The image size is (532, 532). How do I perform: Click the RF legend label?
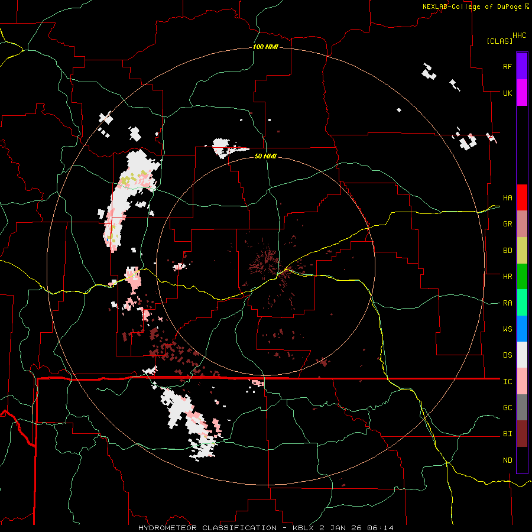tap(507, 66)
